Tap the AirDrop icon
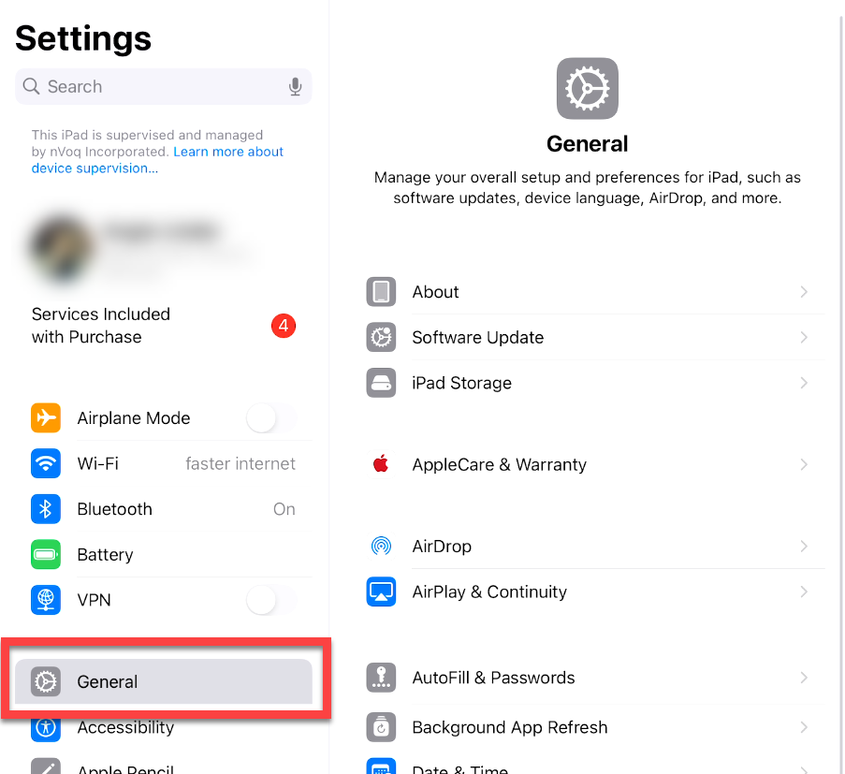The width and height of the screenshot is (845, 774). [381, 547]
